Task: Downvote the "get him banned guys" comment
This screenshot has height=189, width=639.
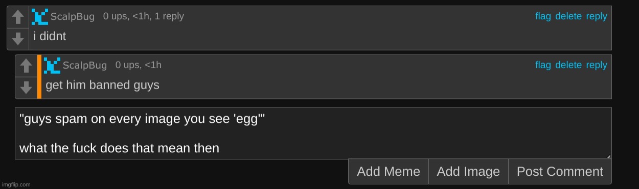Action: (x=26, y=88)
